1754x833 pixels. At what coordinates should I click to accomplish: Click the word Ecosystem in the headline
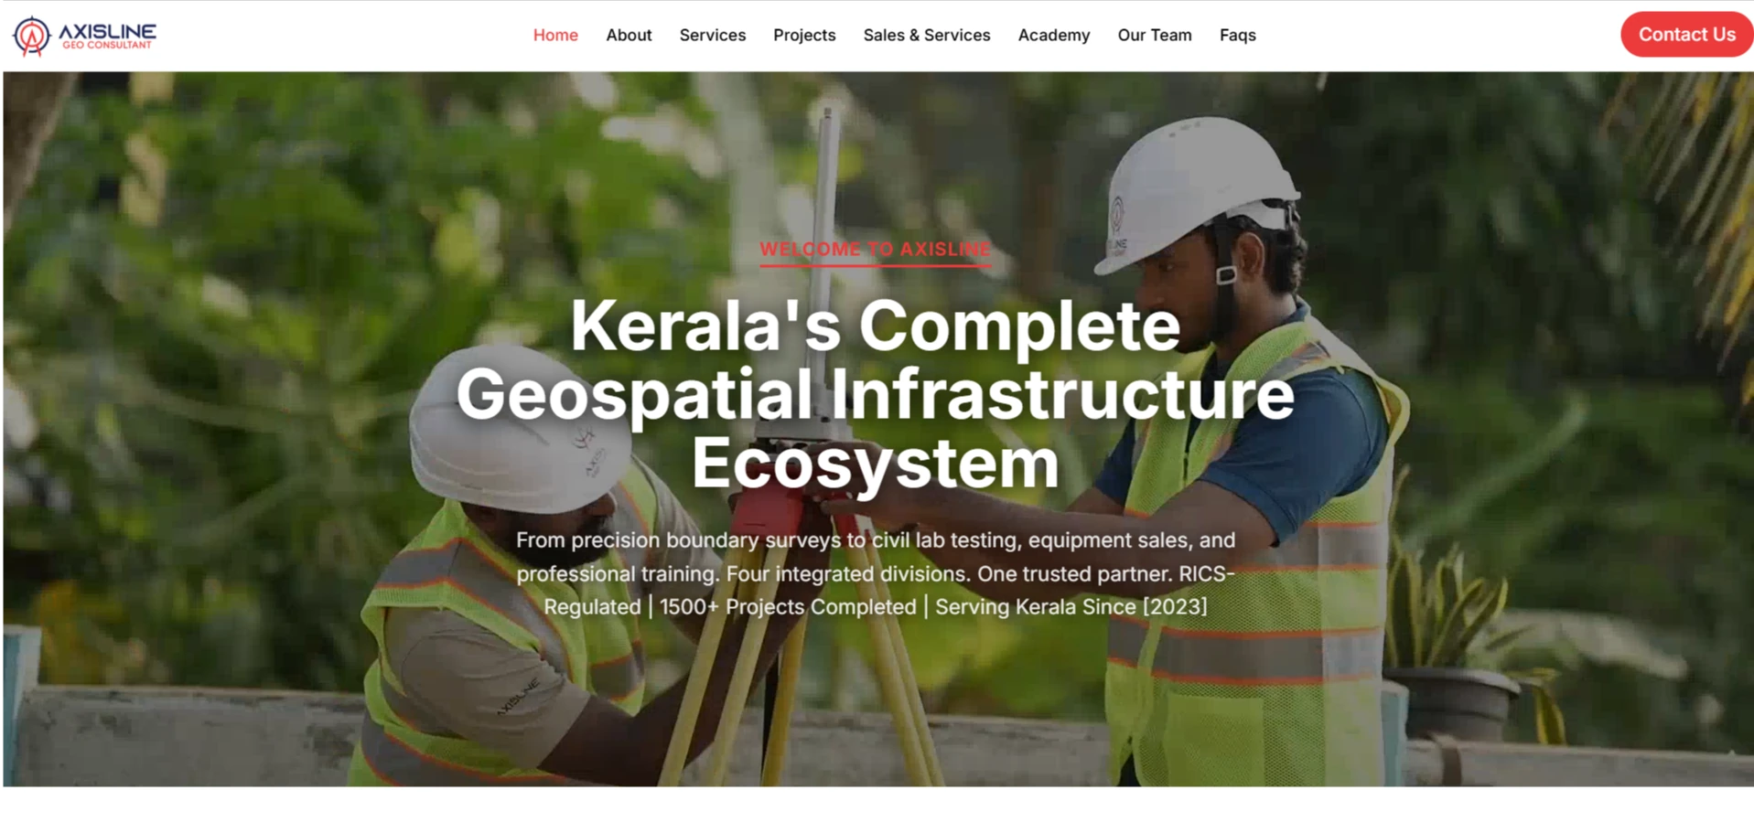(876, 463)
